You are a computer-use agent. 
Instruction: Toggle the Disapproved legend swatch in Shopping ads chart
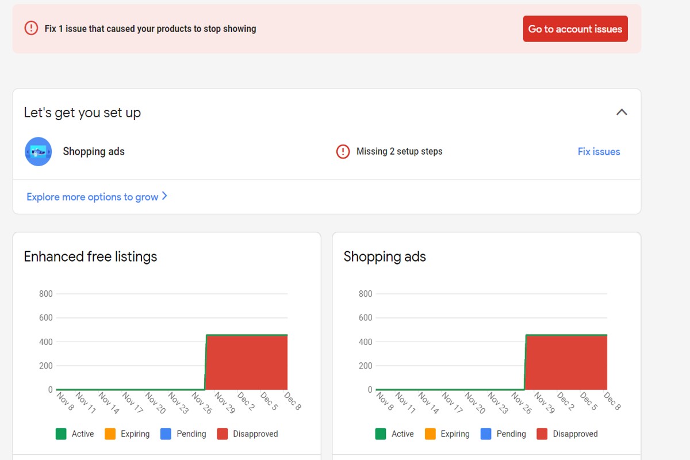tap(542, 434)
